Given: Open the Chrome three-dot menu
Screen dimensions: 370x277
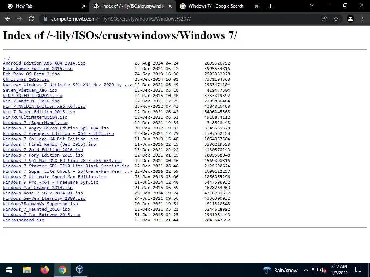Looking at the screenshot, I should (x=362, y=19).
